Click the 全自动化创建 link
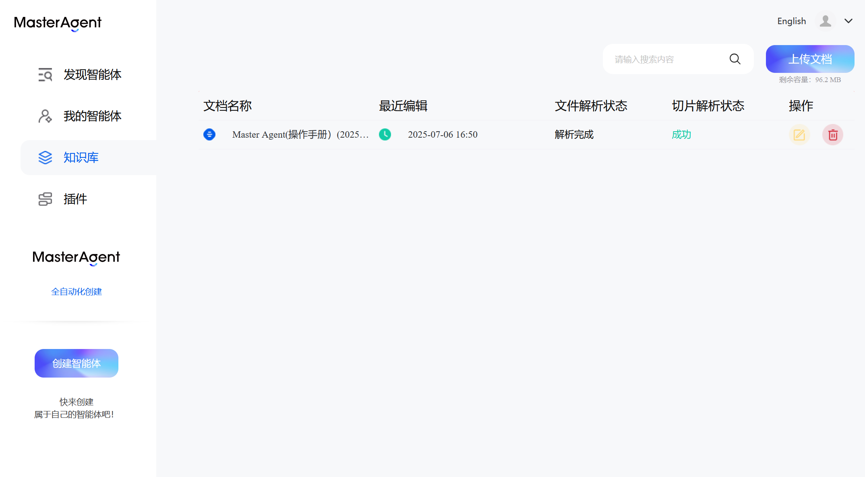The width and height of the screenshot is (865, 477). point(77,291)
